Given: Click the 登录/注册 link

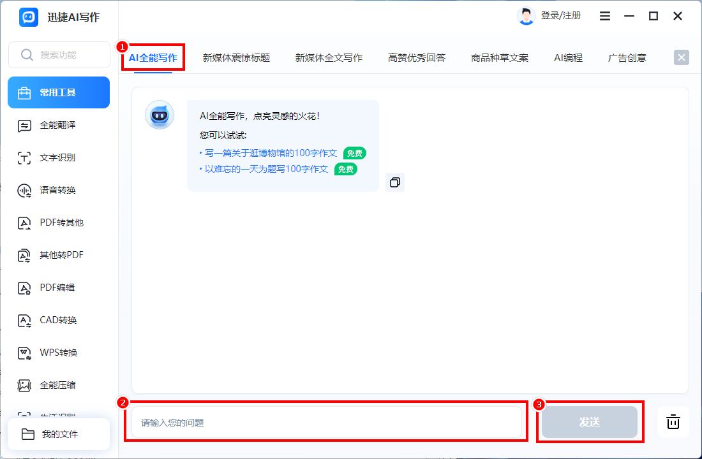Looking at the screenshot, I should pos(561,16).
